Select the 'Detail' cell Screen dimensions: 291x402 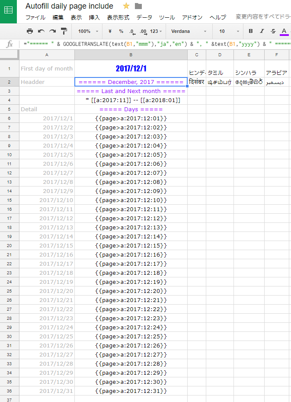pos(47,109)
